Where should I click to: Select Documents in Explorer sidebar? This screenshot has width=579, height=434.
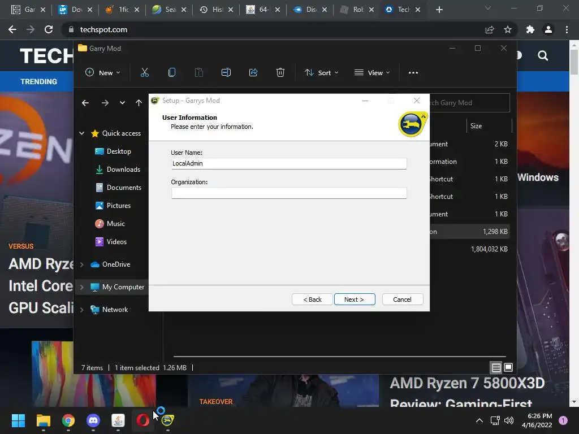(x=118, y=188)
